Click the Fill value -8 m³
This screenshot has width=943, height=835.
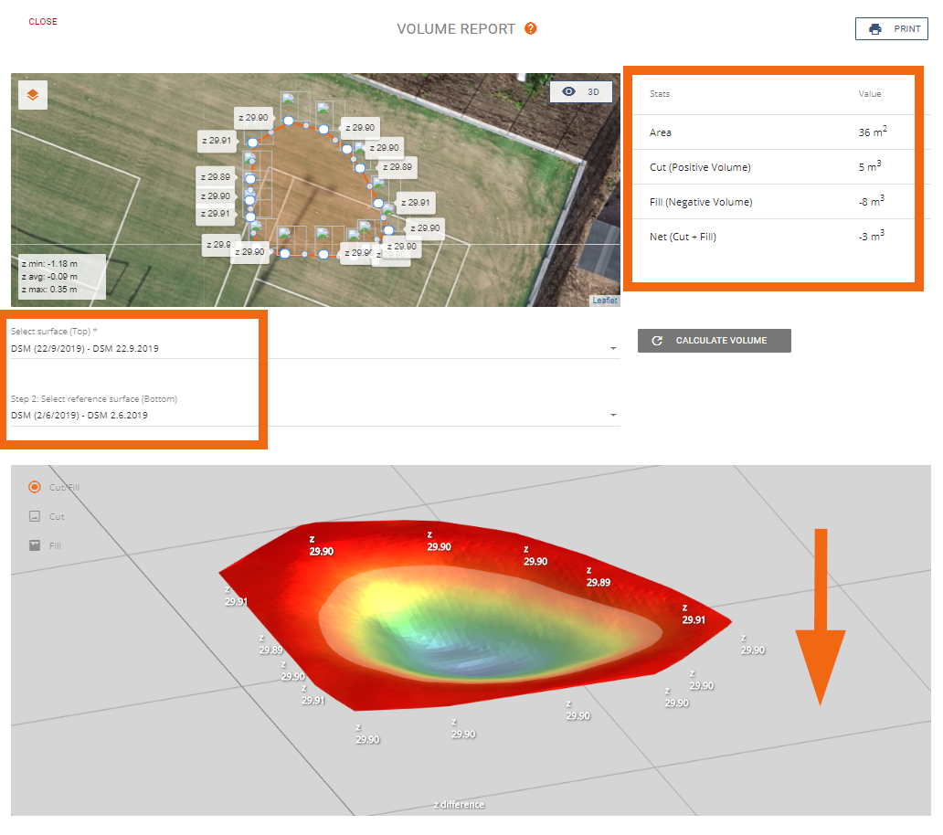click(x=872, y=201)
